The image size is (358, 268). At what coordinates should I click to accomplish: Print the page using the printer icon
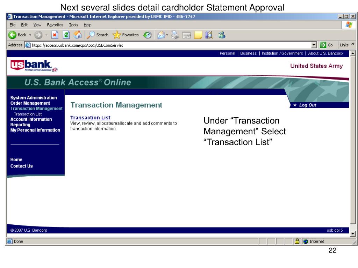point(175,35)
